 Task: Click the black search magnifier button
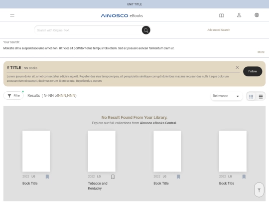[x=146, y=30]
